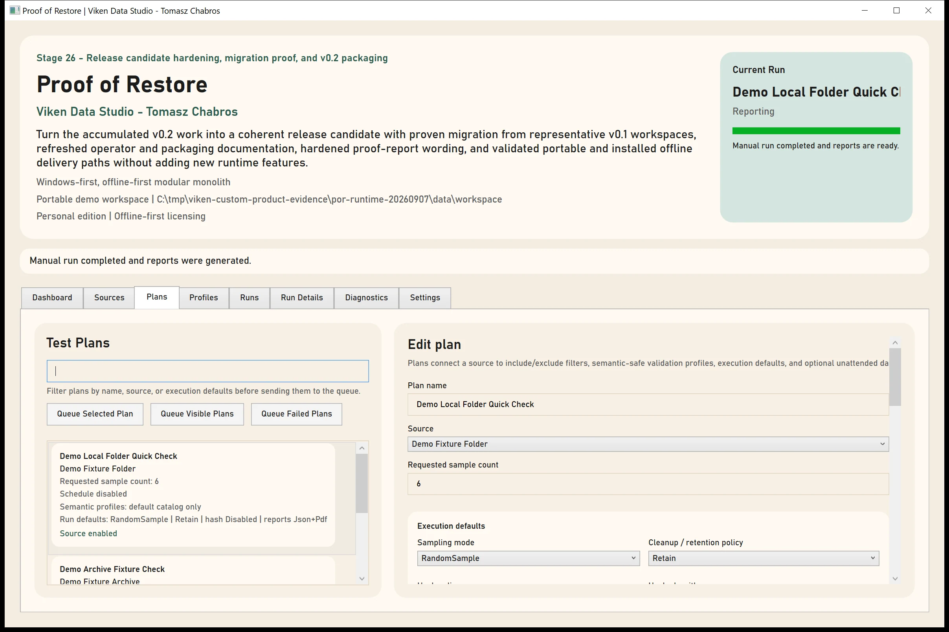Open the Sampling mode dropdown

pos(528,559)
